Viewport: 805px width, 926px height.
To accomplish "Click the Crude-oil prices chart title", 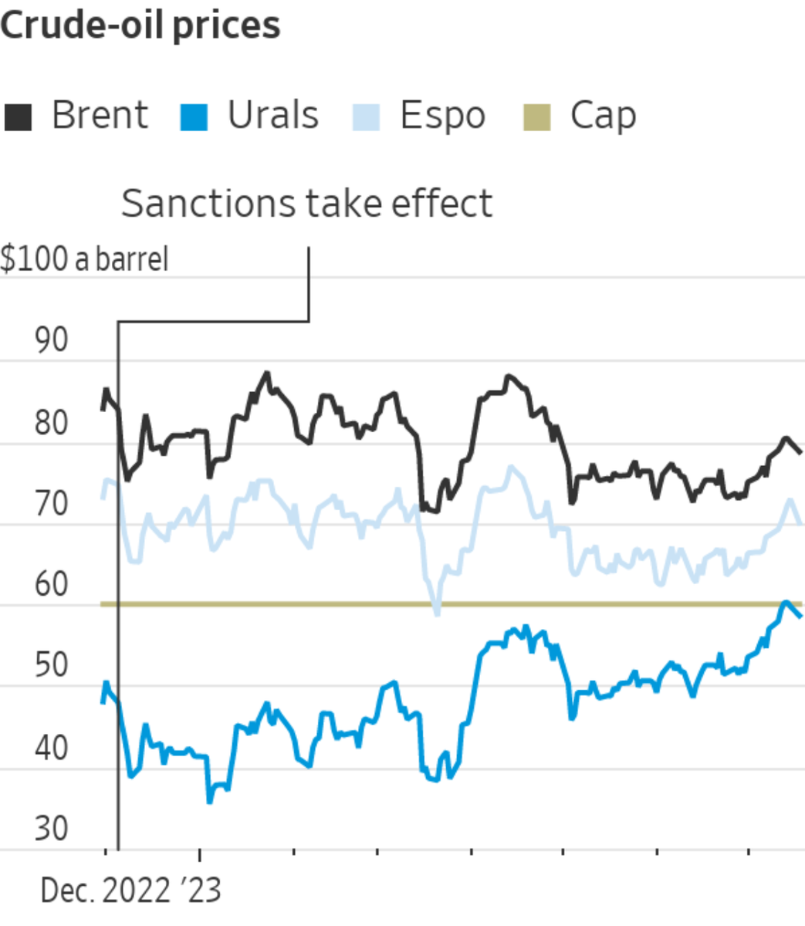I will (x=140, y=25).
